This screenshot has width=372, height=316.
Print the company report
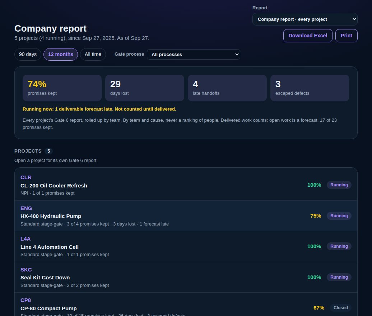coord(347,36)
